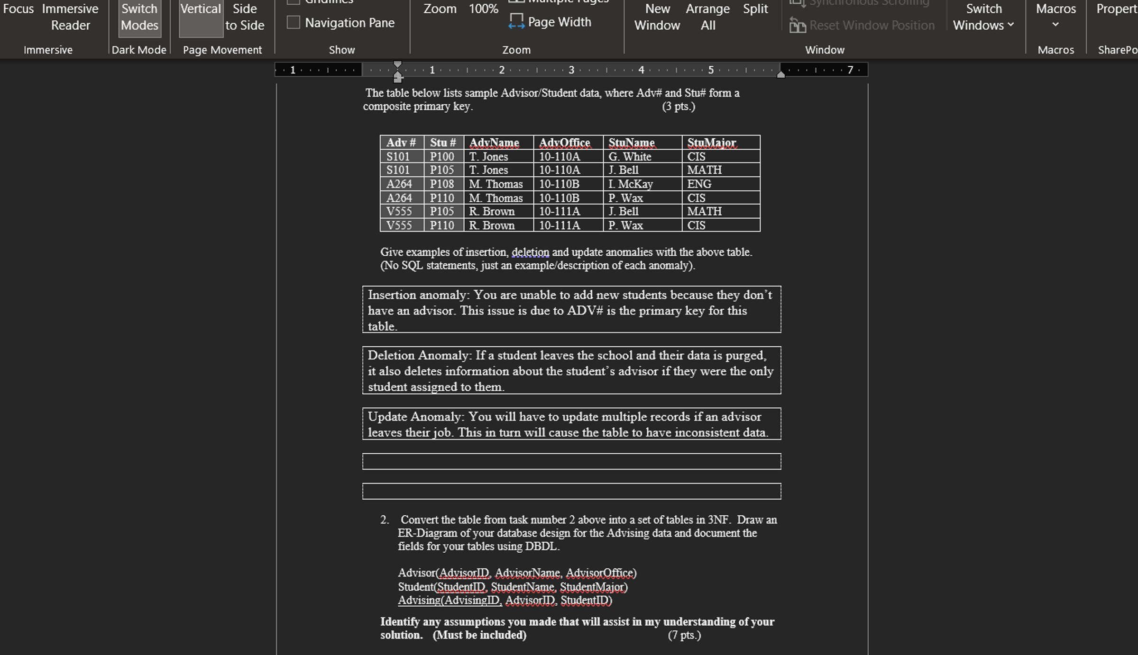This screenshot has width=1138, height=655.
Task: Open the Zoom dialog
Action: 440,9
